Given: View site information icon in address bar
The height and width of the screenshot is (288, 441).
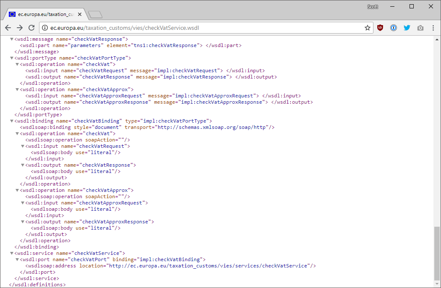Looking at the screenshot, I should point(45,28).
